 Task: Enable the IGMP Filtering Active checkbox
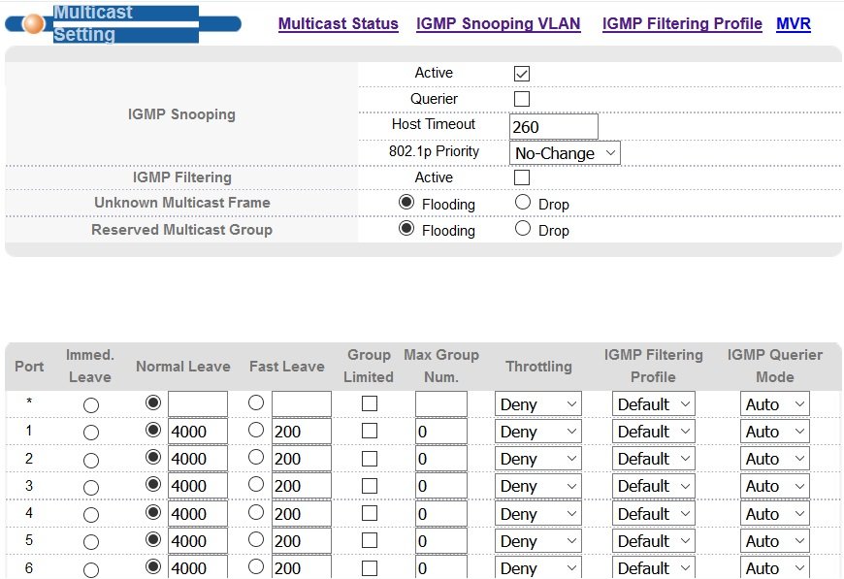(522, 177)
